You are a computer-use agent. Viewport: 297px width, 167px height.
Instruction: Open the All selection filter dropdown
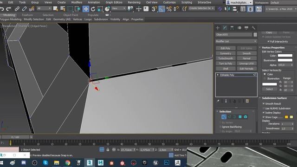click(44, 8)
